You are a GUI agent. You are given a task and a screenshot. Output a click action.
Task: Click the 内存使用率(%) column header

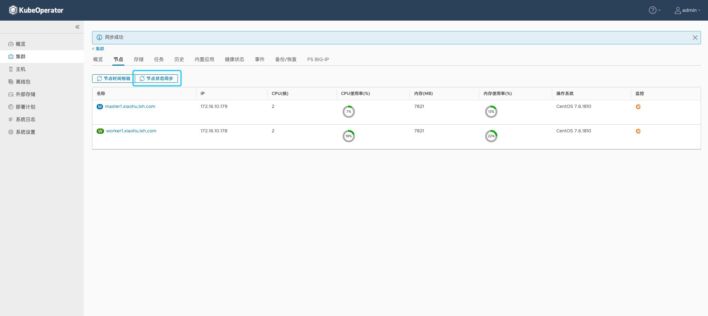click(498, 94)
